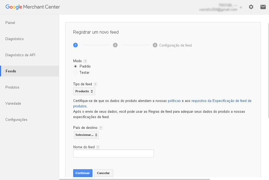Click step 3 Configuração de feed circle
The height and width of the screenshot is (180, 269).
click(x=155, y=45)
